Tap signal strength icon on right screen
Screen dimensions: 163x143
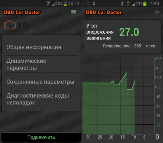[x=134, y=4]
